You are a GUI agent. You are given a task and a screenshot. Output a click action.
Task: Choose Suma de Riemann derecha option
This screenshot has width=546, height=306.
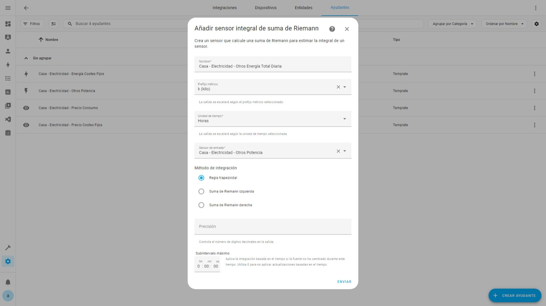point(201,205)
